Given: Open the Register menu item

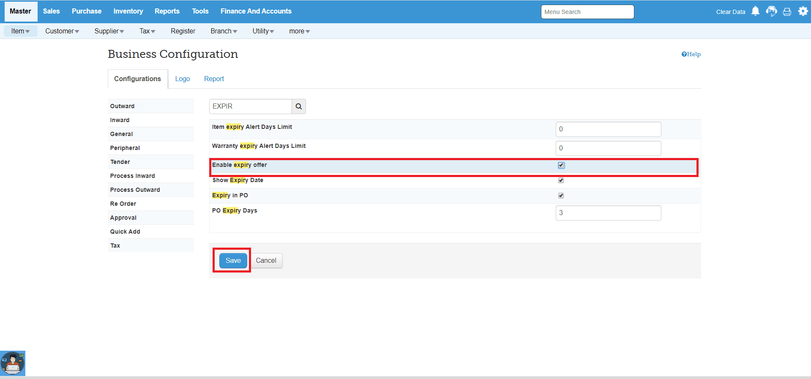Looking at the screenshot, I should pyautogui.click(x=183, y=31).
